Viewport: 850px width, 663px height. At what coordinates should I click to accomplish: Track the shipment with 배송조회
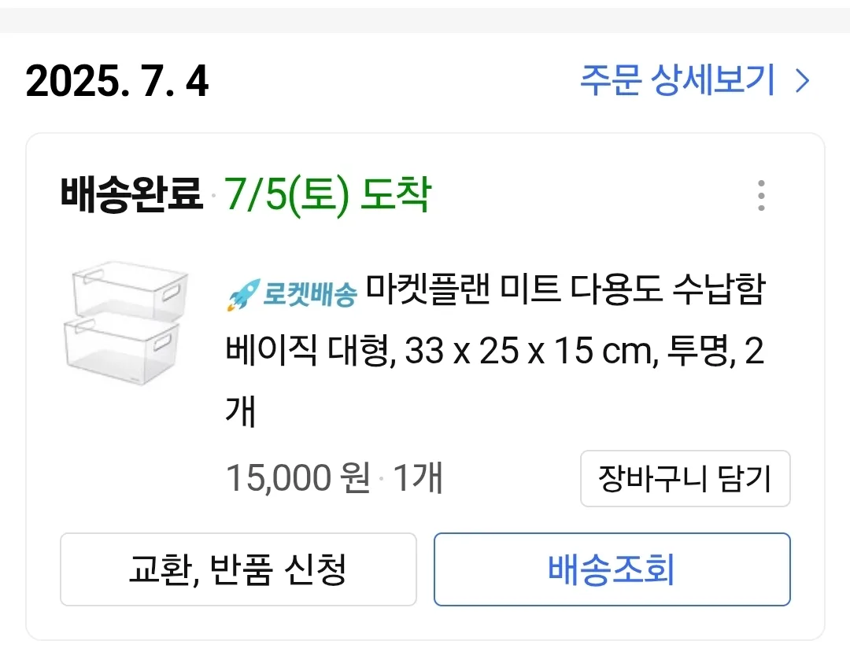coord(612,569)
